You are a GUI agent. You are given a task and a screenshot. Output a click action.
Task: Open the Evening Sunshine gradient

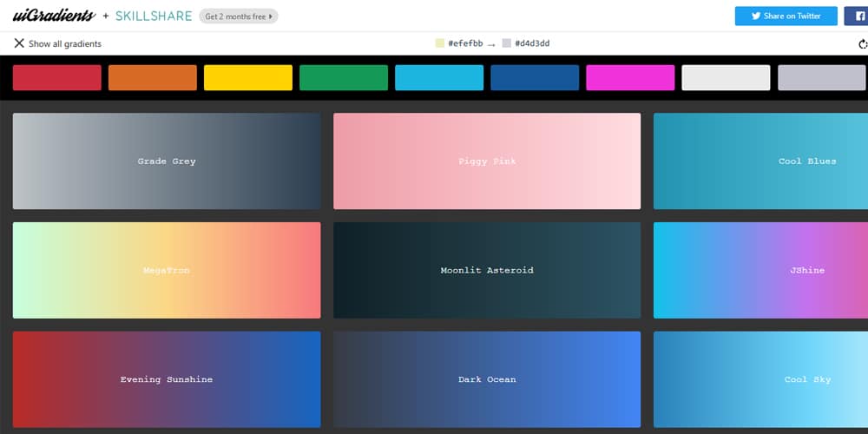(x=167, y=379)
